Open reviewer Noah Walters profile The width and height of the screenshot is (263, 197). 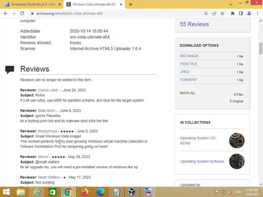coord(49,177)
